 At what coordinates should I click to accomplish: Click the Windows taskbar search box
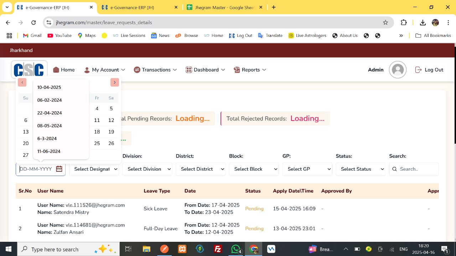(68, 249)
